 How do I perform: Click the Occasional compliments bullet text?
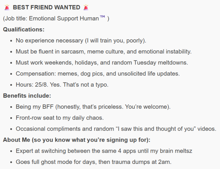pyautogui.click(x=116, y=129)
